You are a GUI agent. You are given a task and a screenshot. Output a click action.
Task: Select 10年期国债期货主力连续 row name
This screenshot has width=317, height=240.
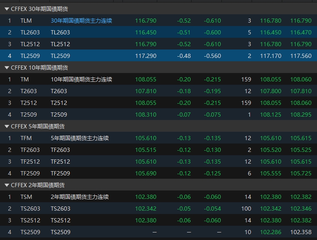pyautogui.click(x=81, y=79)
